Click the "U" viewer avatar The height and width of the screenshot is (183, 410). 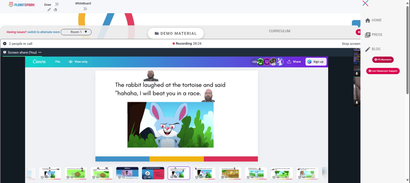pos(267,62)
